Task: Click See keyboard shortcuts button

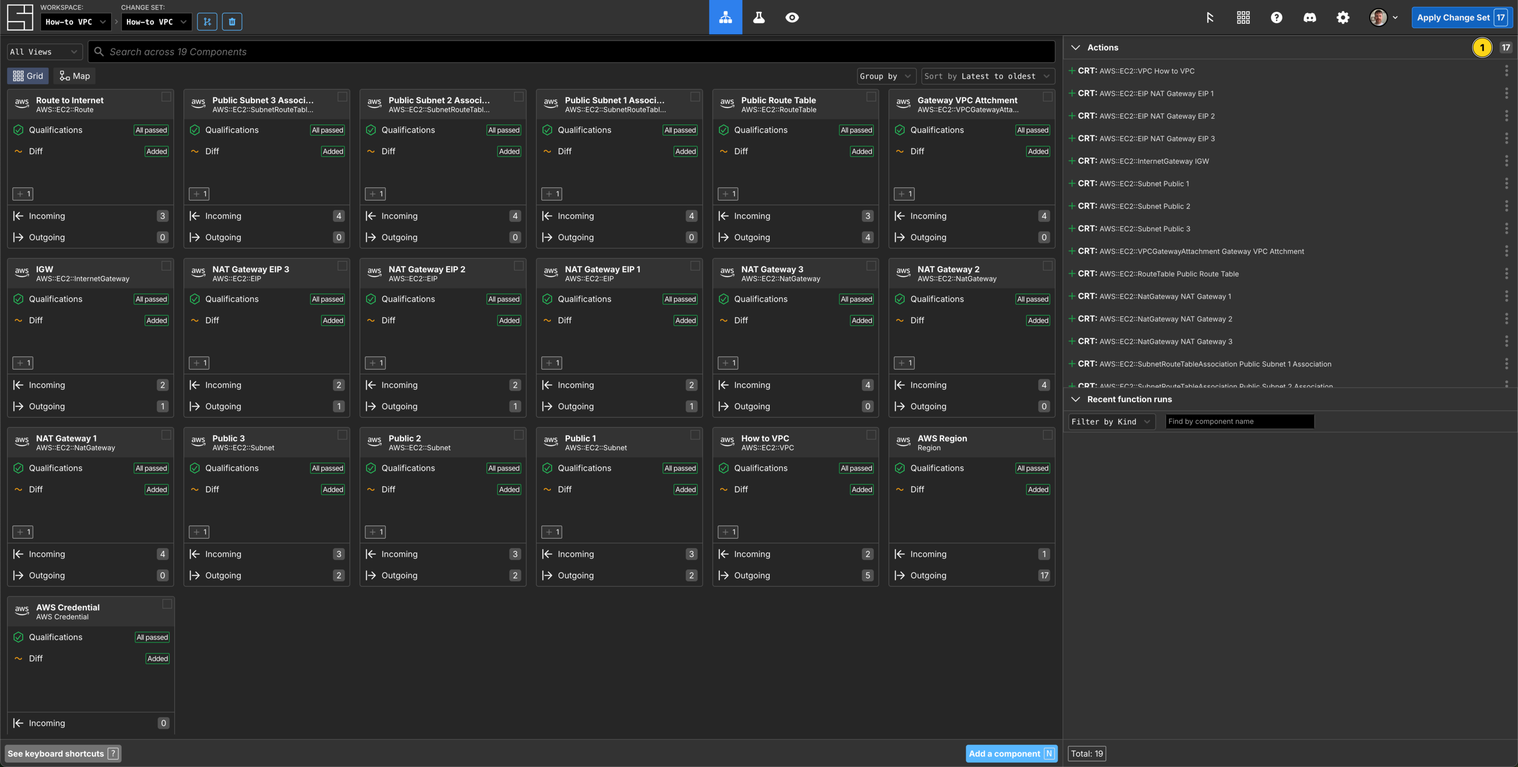Action: click(x=63, y=754)
